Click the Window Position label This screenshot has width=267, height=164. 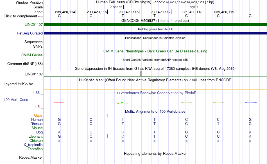coord(29,3)
